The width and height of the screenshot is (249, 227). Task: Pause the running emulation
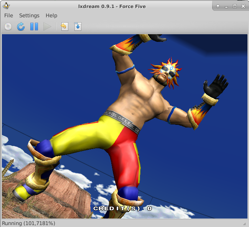click(34, 27)
